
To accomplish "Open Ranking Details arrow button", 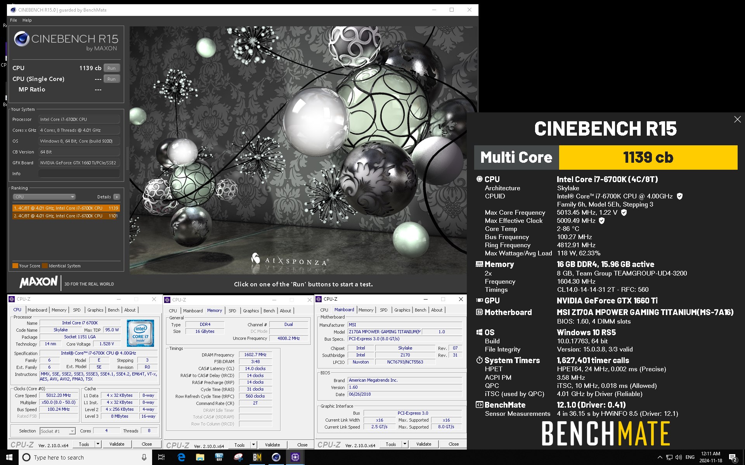I will coord(116,197).
